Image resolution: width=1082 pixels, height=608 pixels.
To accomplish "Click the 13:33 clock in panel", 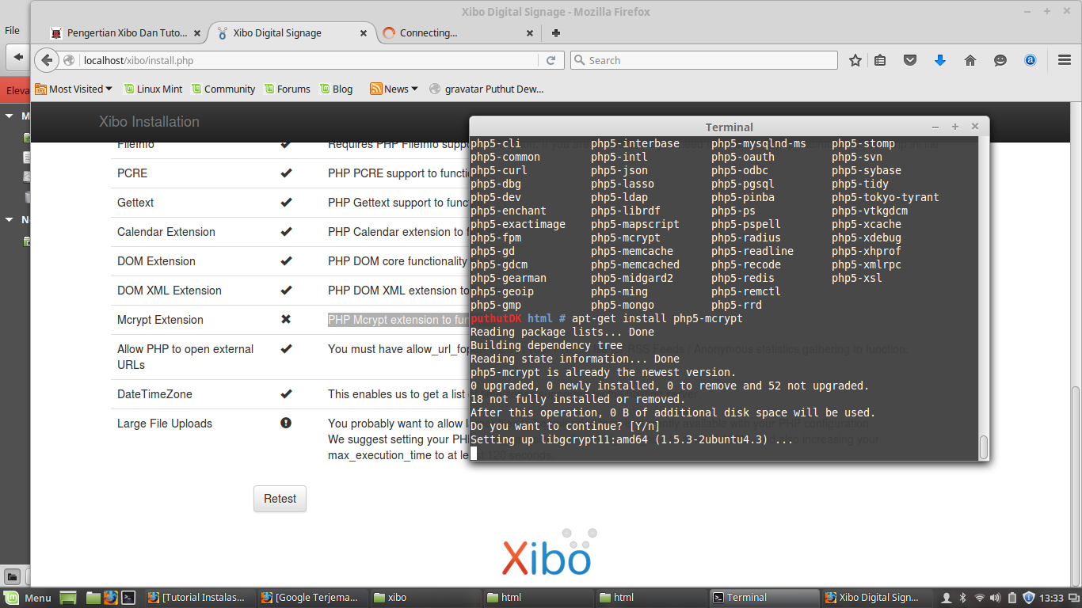I will (1052, 598).
